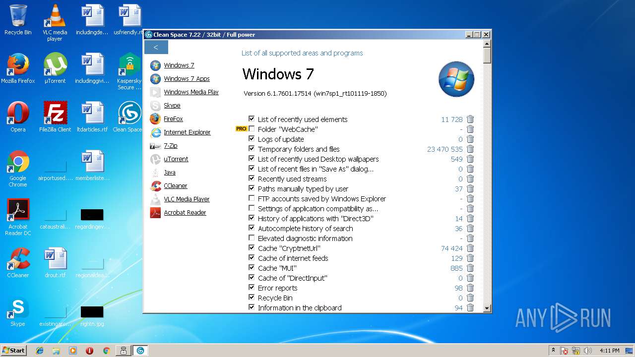Uncheck Cache of internet feeds
Screen dimensions: 635x357
[x=252, y=258]
